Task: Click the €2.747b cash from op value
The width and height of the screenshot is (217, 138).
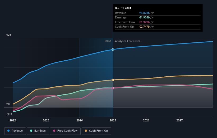Action: point(144,27)
